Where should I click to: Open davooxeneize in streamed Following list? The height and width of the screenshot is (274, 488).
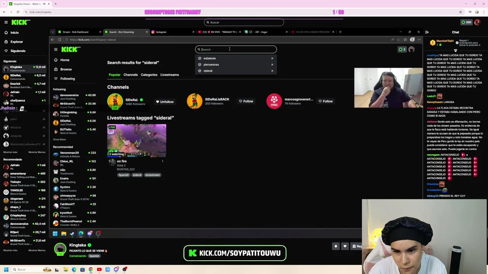tap(74, 97)
